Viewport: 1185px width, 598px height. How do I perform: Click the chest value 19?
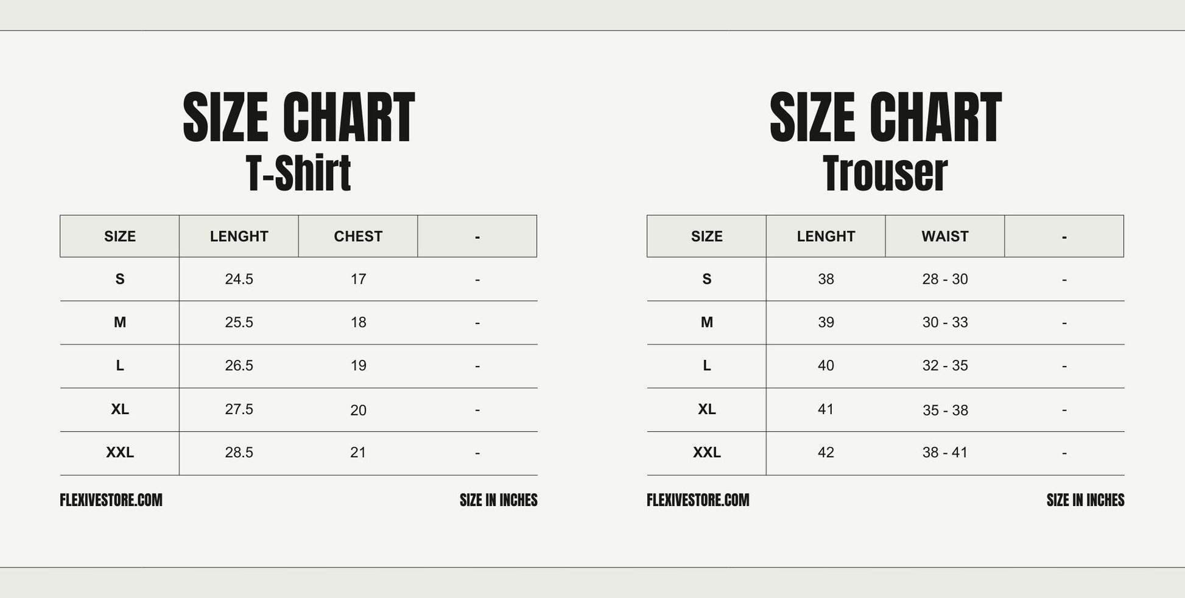[358, 366]
